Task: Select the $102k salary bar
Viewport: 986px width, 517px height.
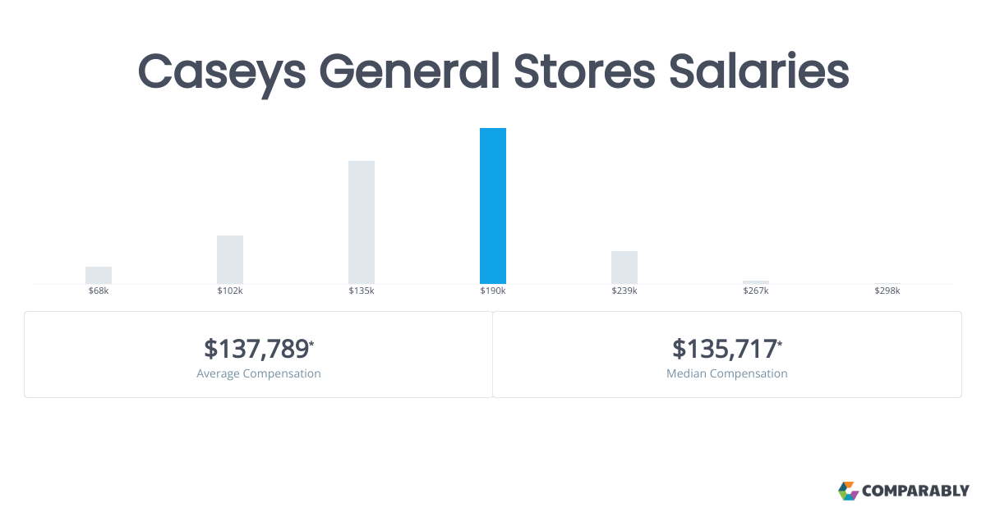Action: pyautogui.click(x=230, y=259)
